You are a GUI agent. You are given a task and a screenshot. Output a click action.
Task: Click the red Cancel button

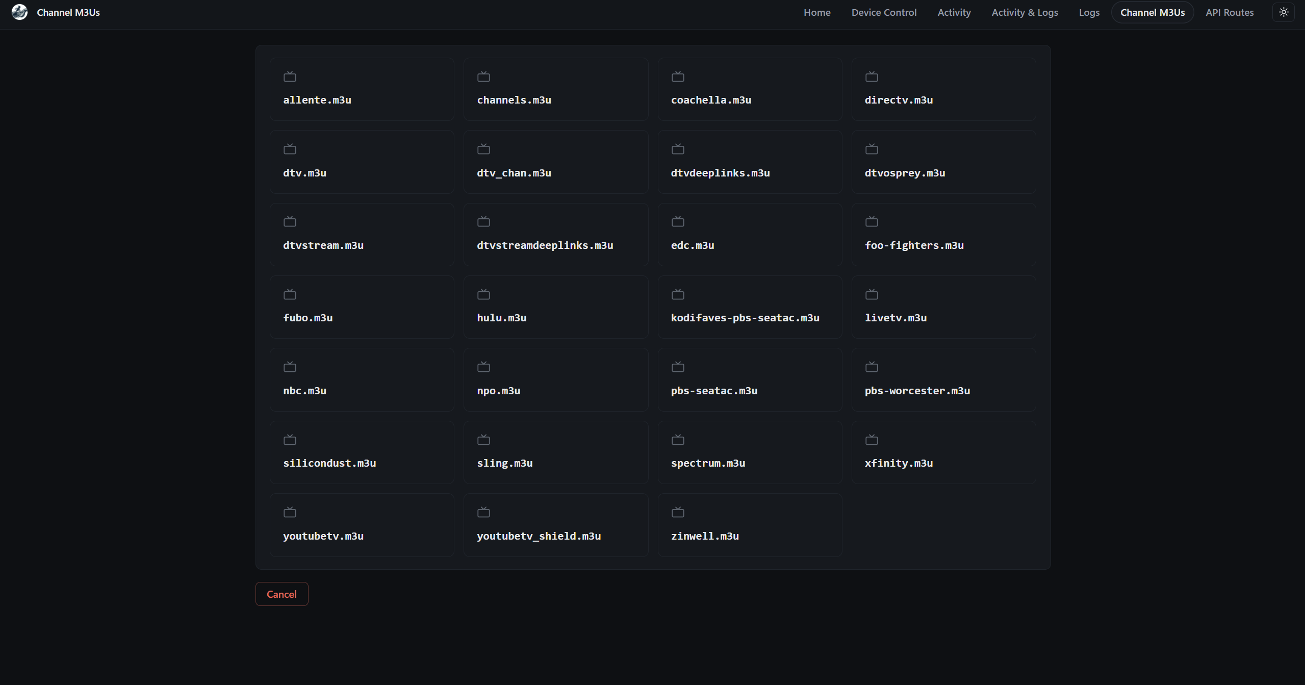[x=282, y=594]
